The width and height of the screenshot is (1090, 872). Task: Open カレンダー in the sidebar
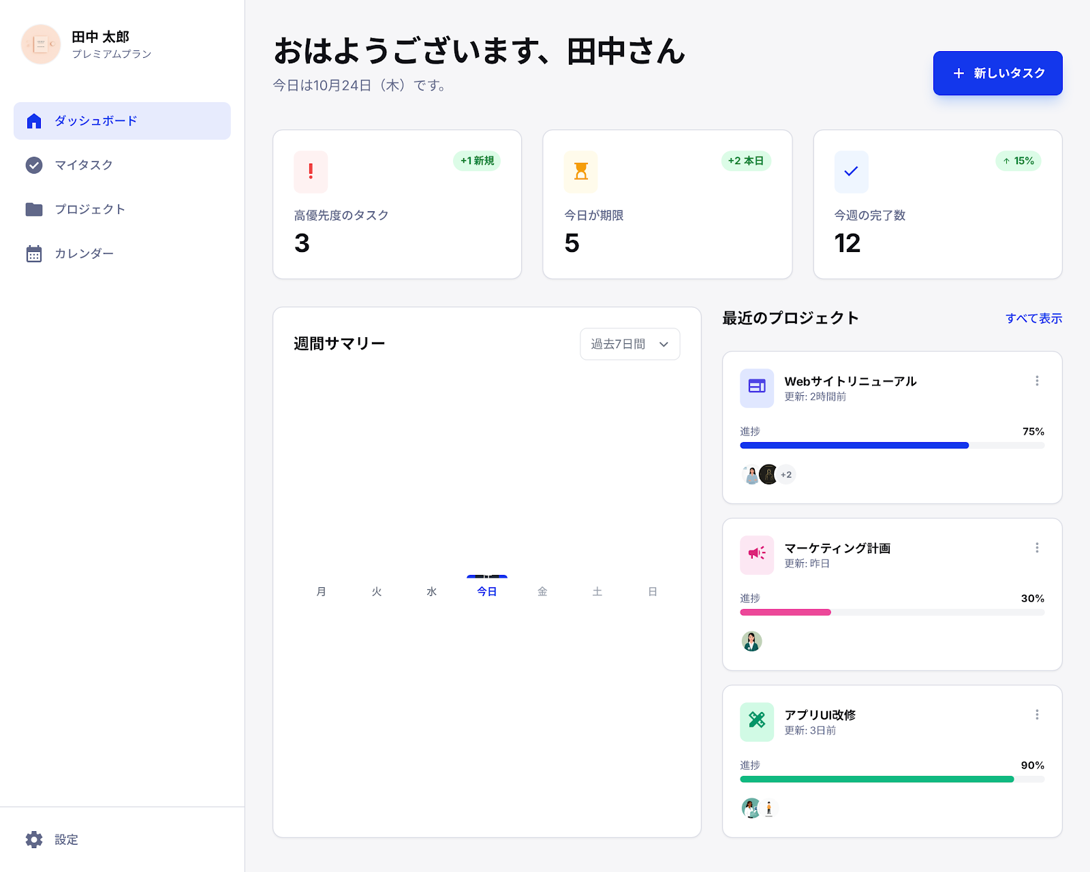point(122,253)
